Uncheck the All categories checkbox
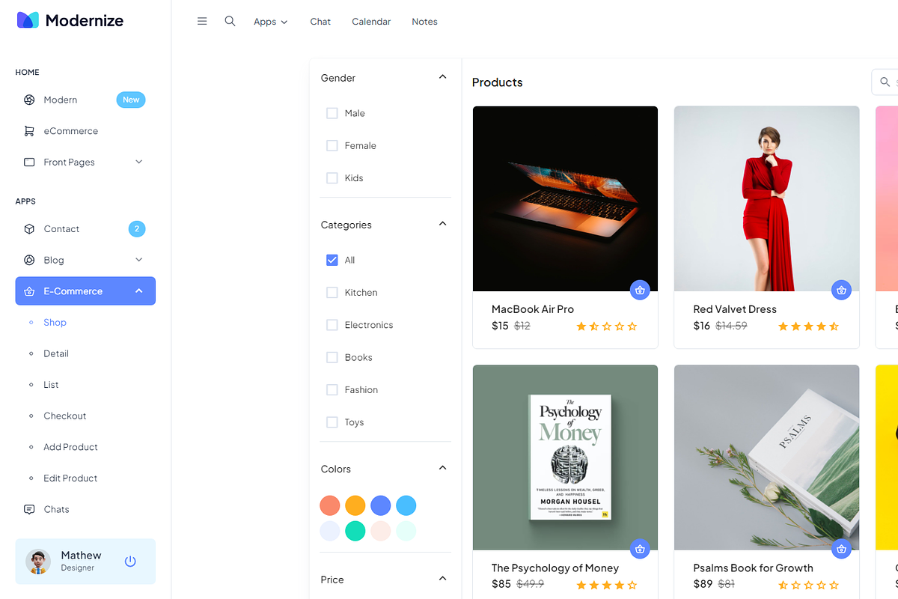This screenshot has height=599, width=898. 332,261
